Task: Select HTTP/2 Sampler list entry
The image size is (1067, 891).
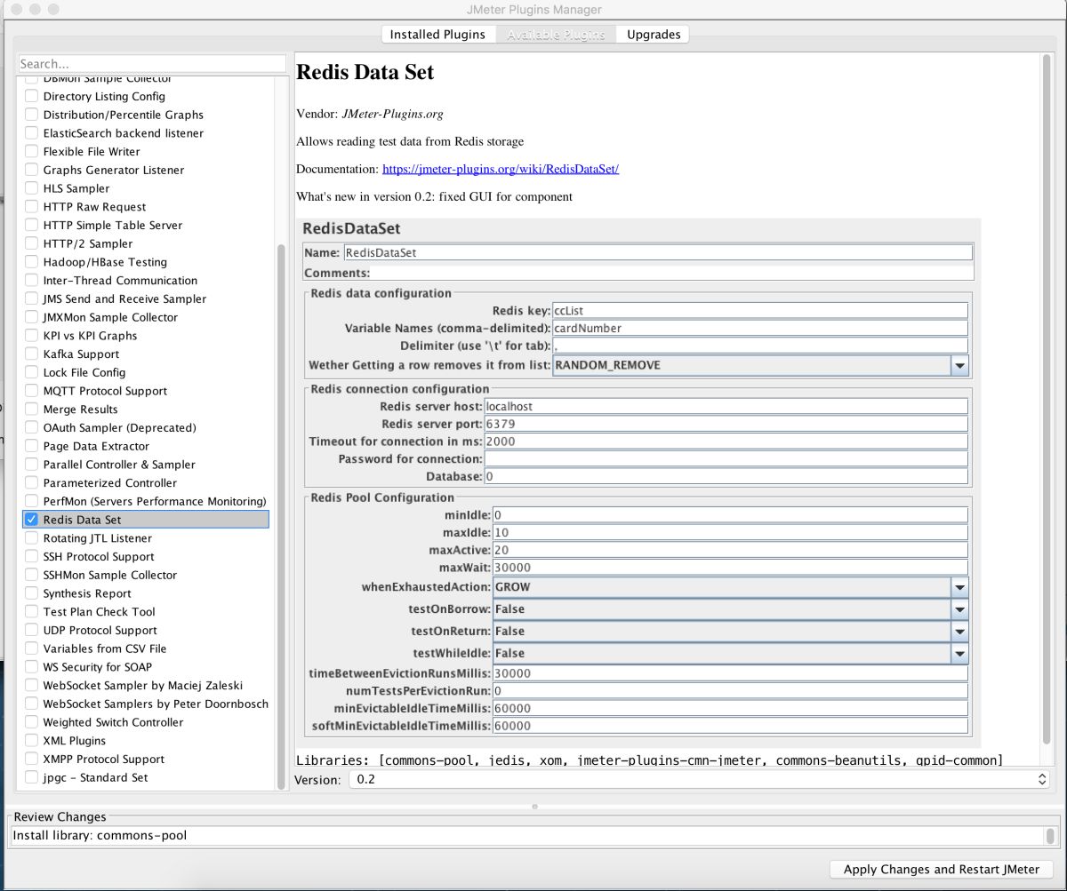Action: coord(88,243)
